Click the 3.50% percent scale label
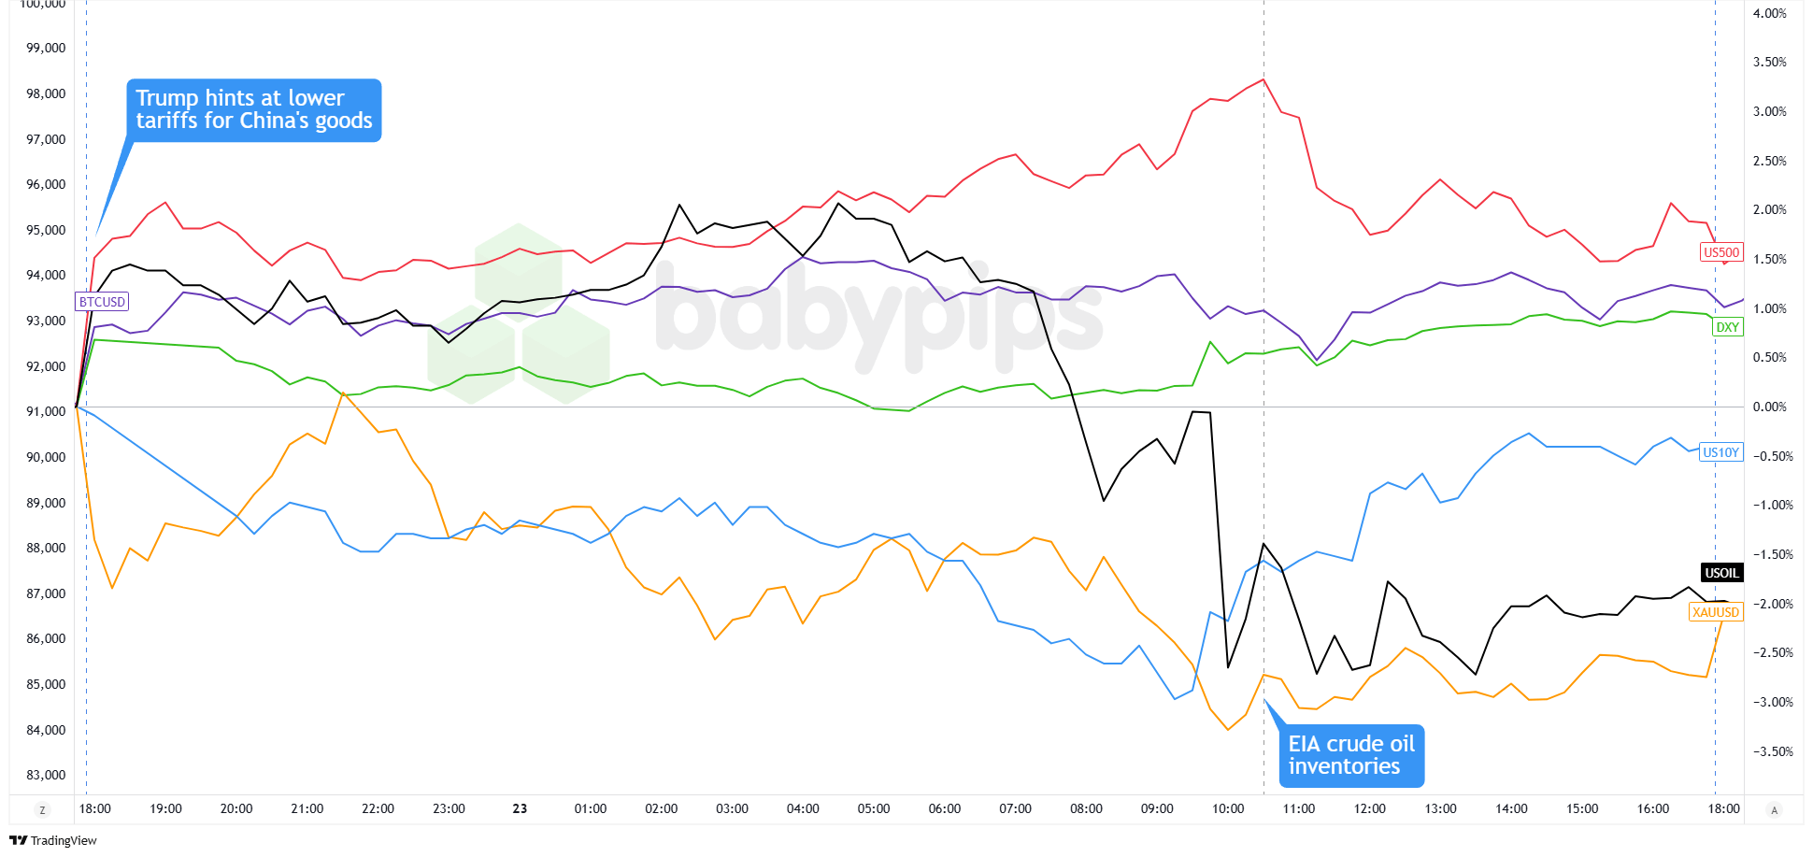Image resolution: width=1813 pixels, height=857 pixels. 1769,62
